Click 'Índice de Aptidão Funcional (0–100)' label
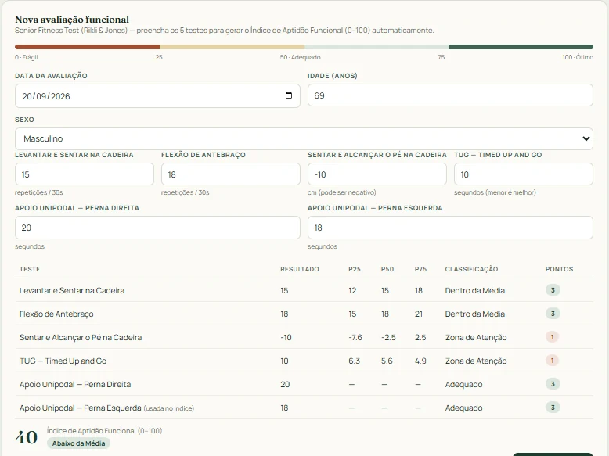The image size is (609, 456). click(x=104, y=430)
